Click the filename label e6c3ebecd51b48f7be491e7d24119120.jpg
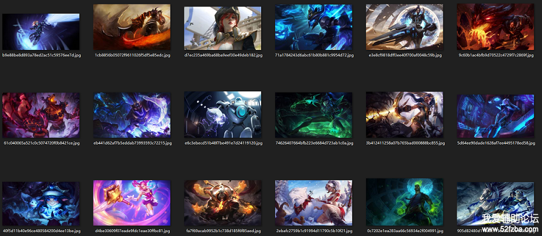The image size is (542, 236). click(223, 143)
